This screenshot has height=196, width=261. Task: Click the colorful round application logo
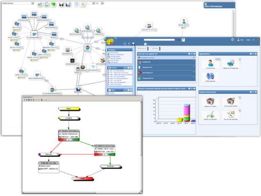pyautogui.click(x=110, y=41)
